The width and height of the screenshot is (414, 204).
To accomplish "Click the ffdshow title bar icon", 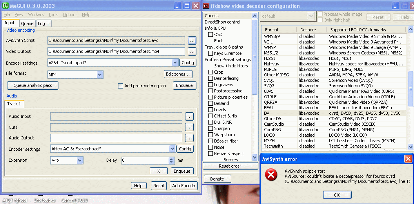I will [x=206, y=6].
